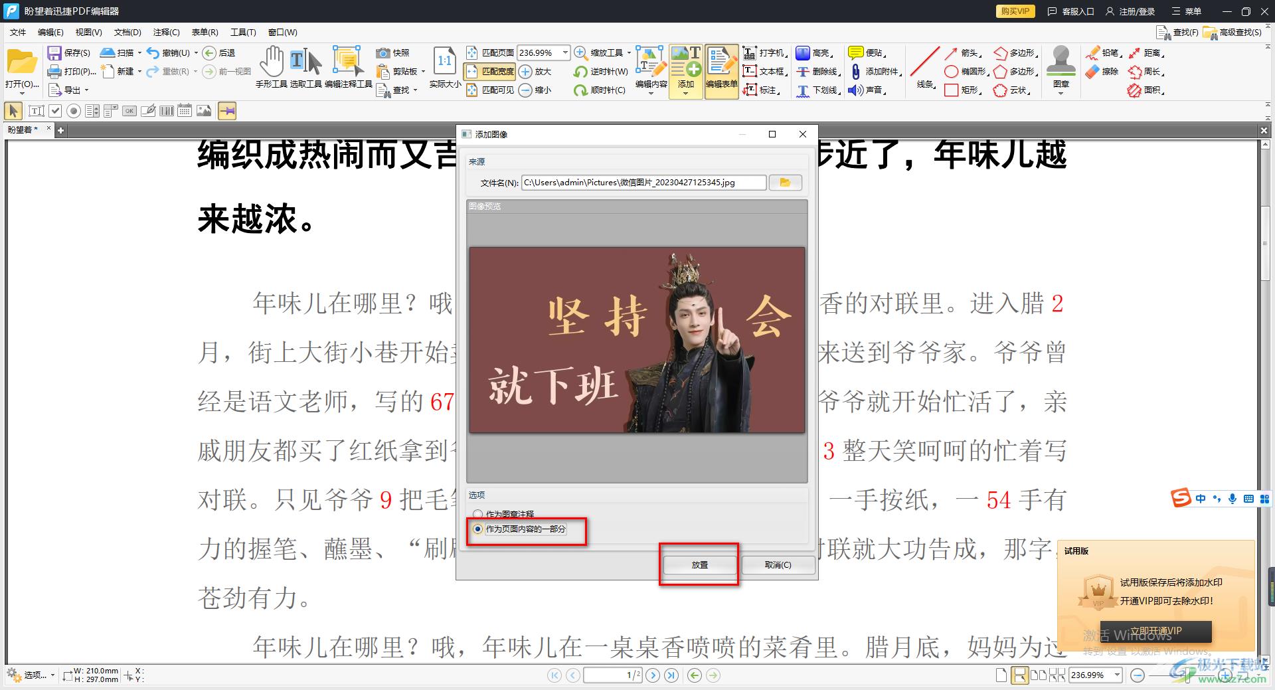Go to the last page
This screenshot has height=690, width=1275.
coord(671,675)
